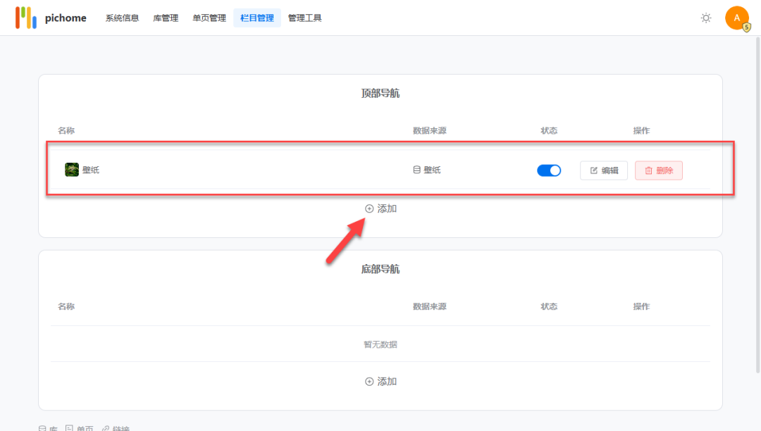This screenshot has width=761, height=431.
Task: Click 添加 under 顶部导航
Action: 380,208
